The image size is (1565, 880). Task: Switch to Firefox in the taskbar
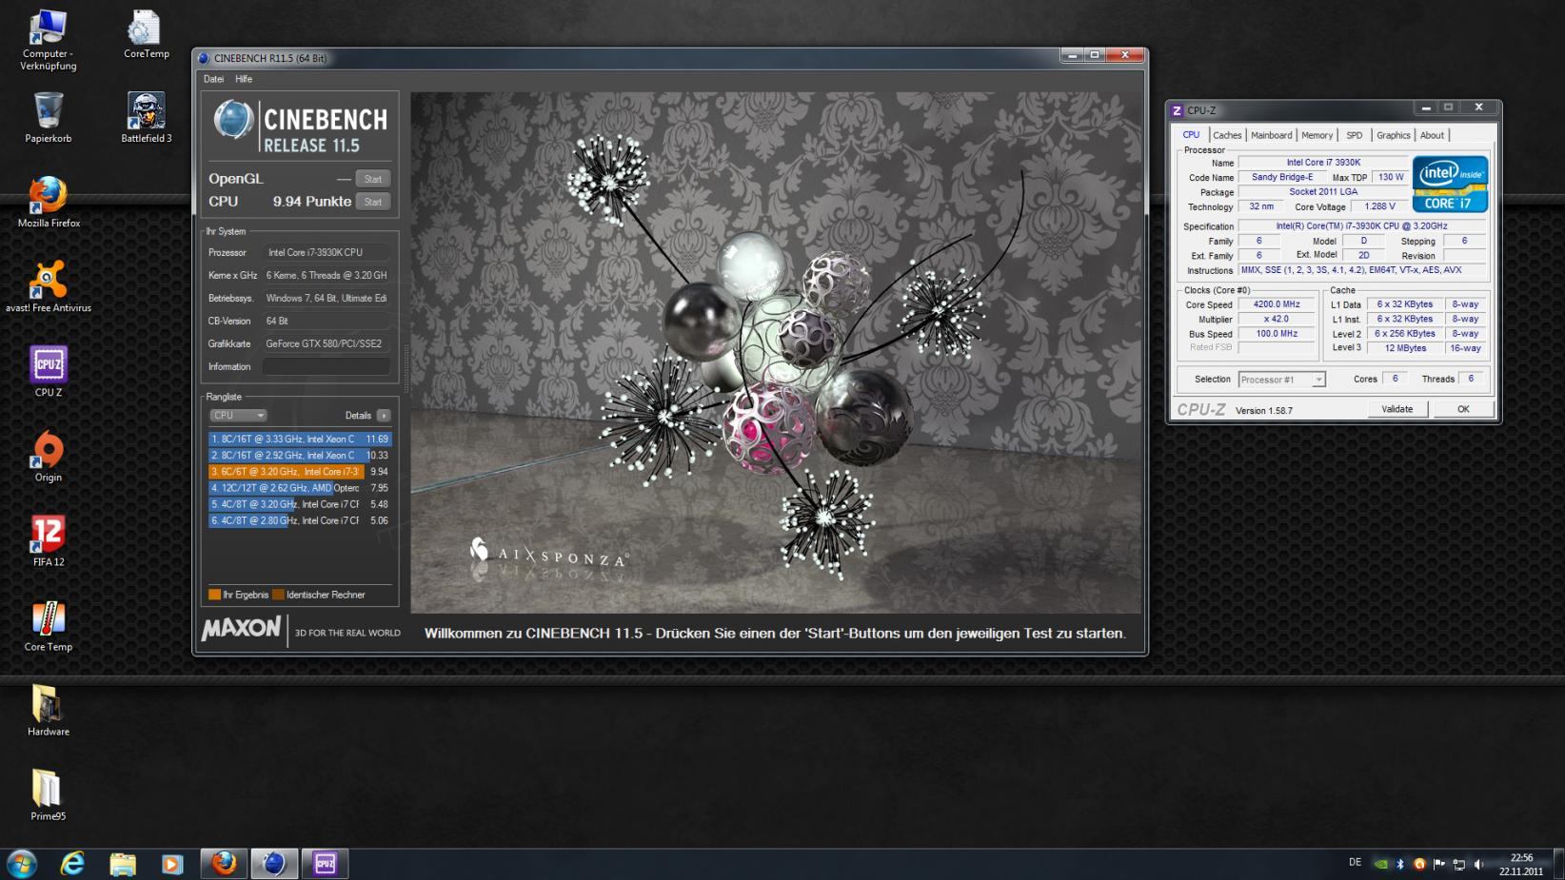tap(224, 864)
